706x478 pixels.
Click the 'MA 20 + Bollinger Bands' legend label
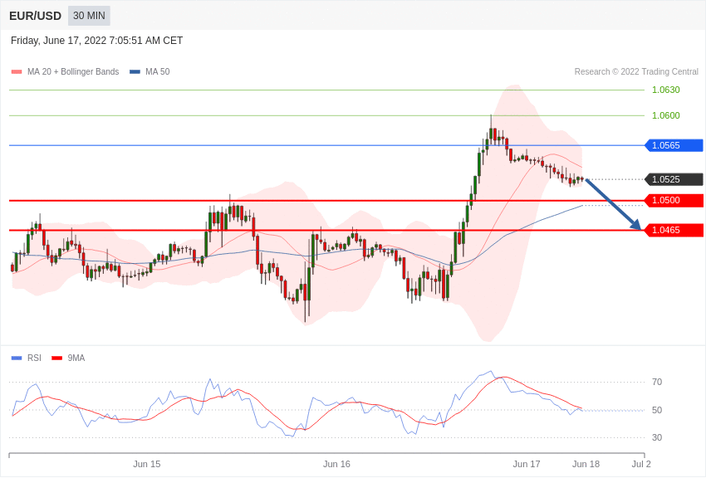[73, 72]
